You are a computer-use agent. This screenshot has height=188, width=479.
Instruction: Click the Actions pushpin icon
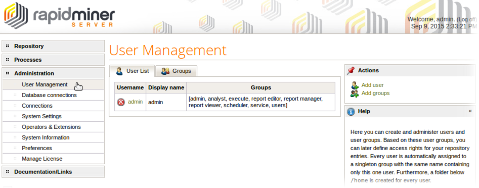click(351, 71)
